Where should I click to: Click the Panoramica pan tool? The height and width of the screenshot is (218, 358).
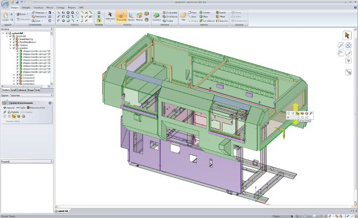pos(39,17)
